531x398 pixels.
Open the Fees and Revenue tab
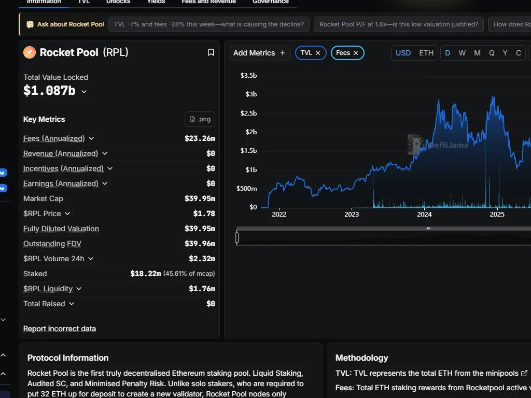tap(208, 2)
